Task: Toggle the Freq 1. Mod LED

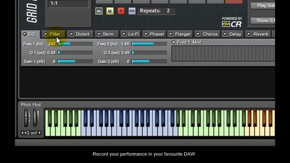Action: [x=174, y=42]
